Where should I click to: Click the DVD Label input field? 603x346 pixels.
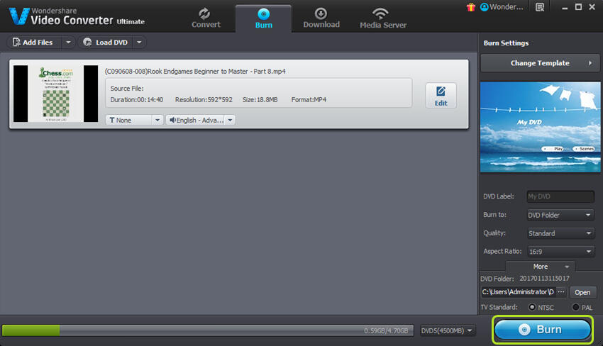[560, 196]
